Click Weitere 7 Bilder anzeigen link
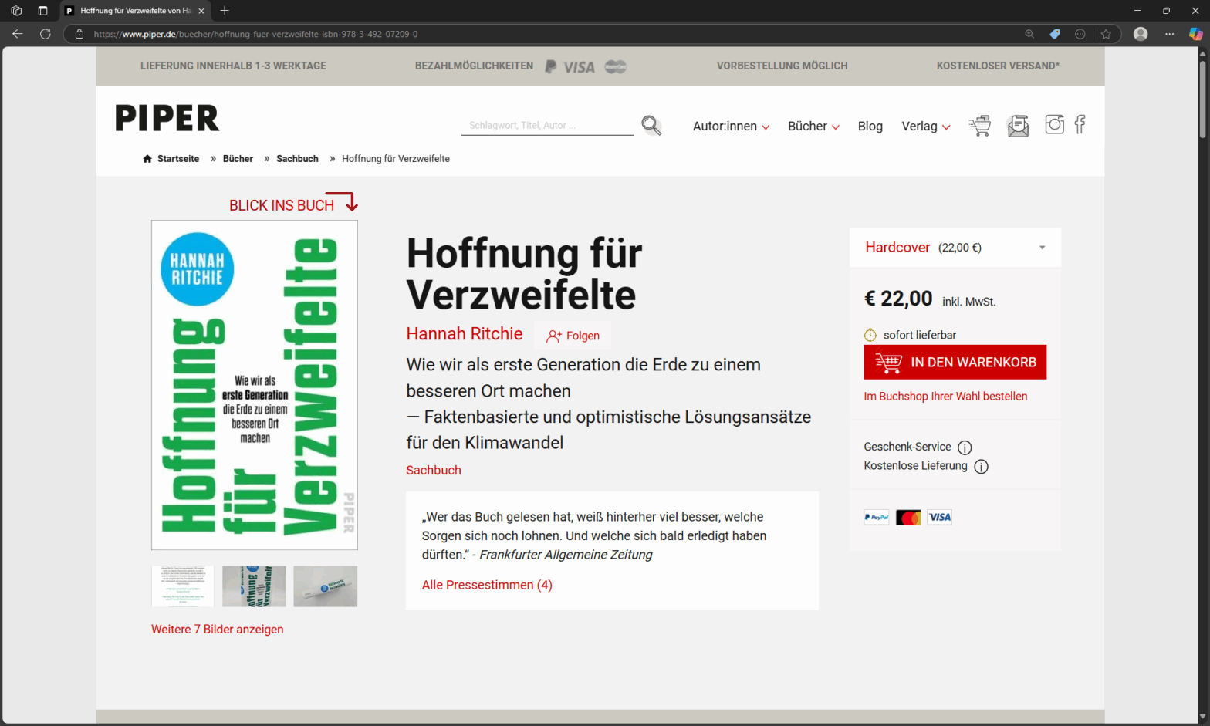The image size is (1210, 726). (218, 630)
